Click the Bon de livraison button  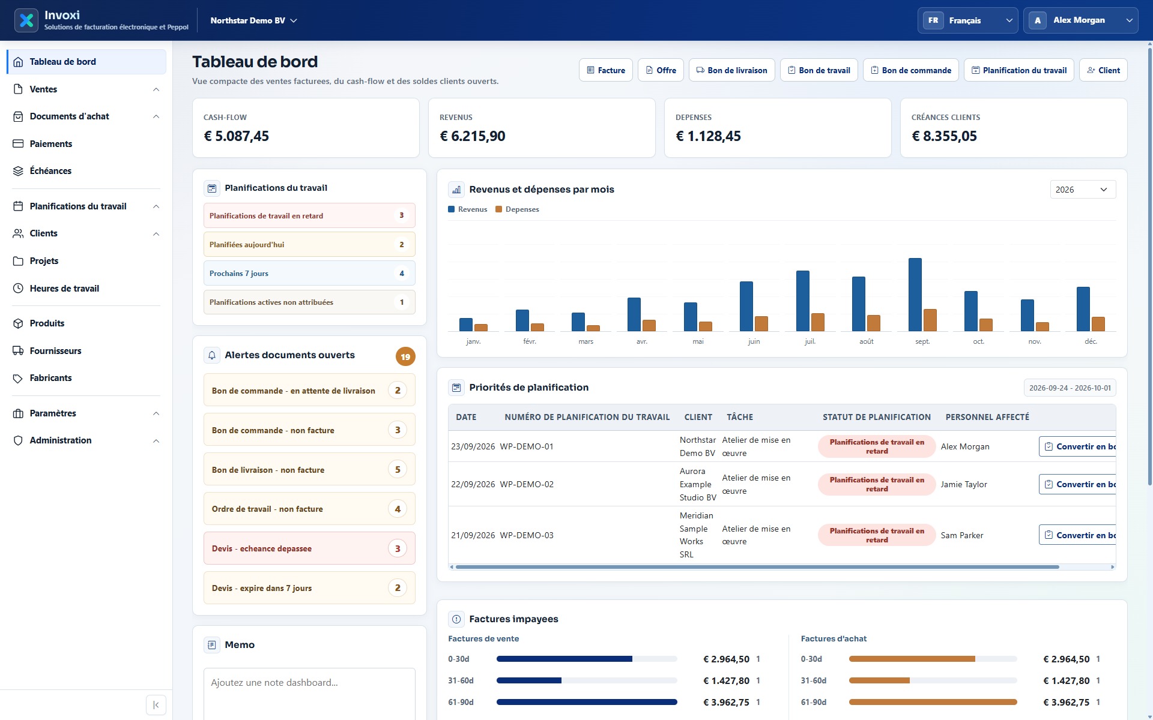click(731, 70)
